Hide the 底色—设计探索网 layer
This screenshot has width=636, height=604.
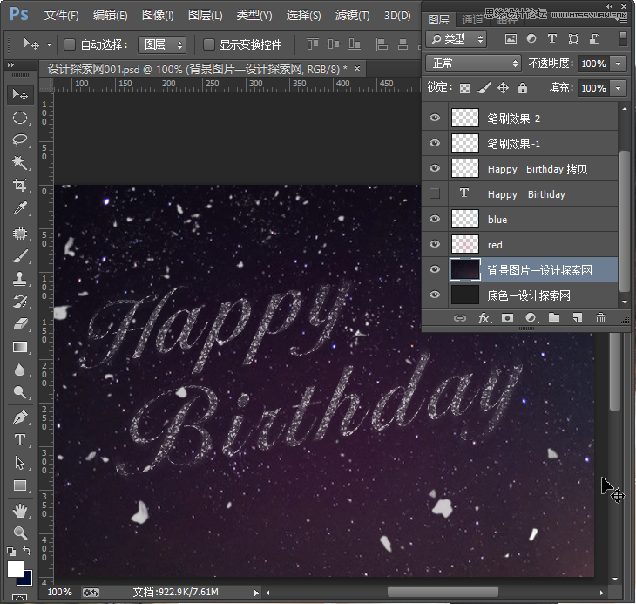point(435,295)
